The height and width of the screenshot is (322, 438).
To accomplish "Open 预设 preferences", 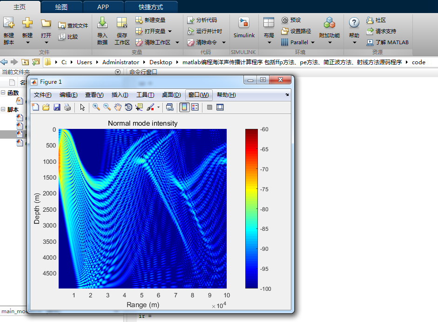I will tap(291, 20).
